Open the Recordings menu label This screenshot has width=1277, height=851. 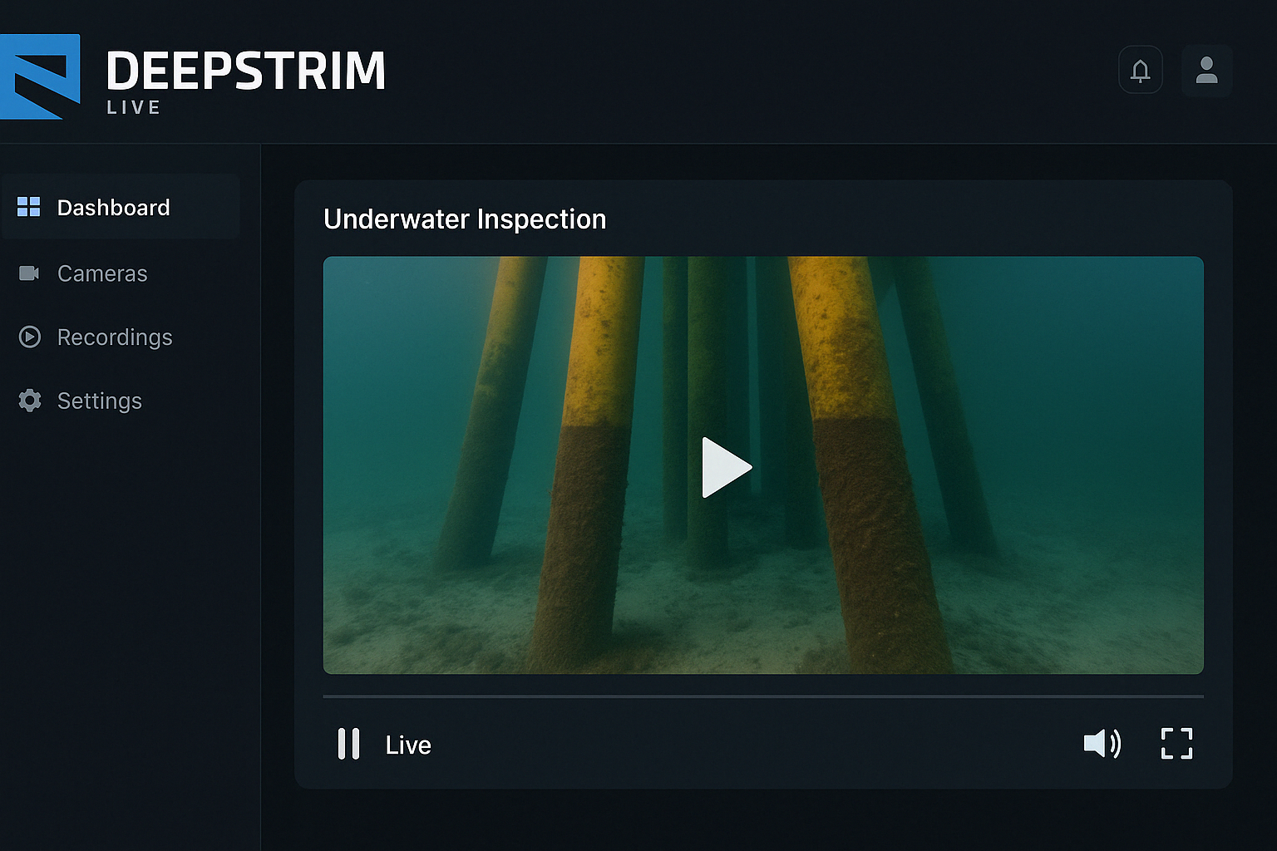click(115, 337)
